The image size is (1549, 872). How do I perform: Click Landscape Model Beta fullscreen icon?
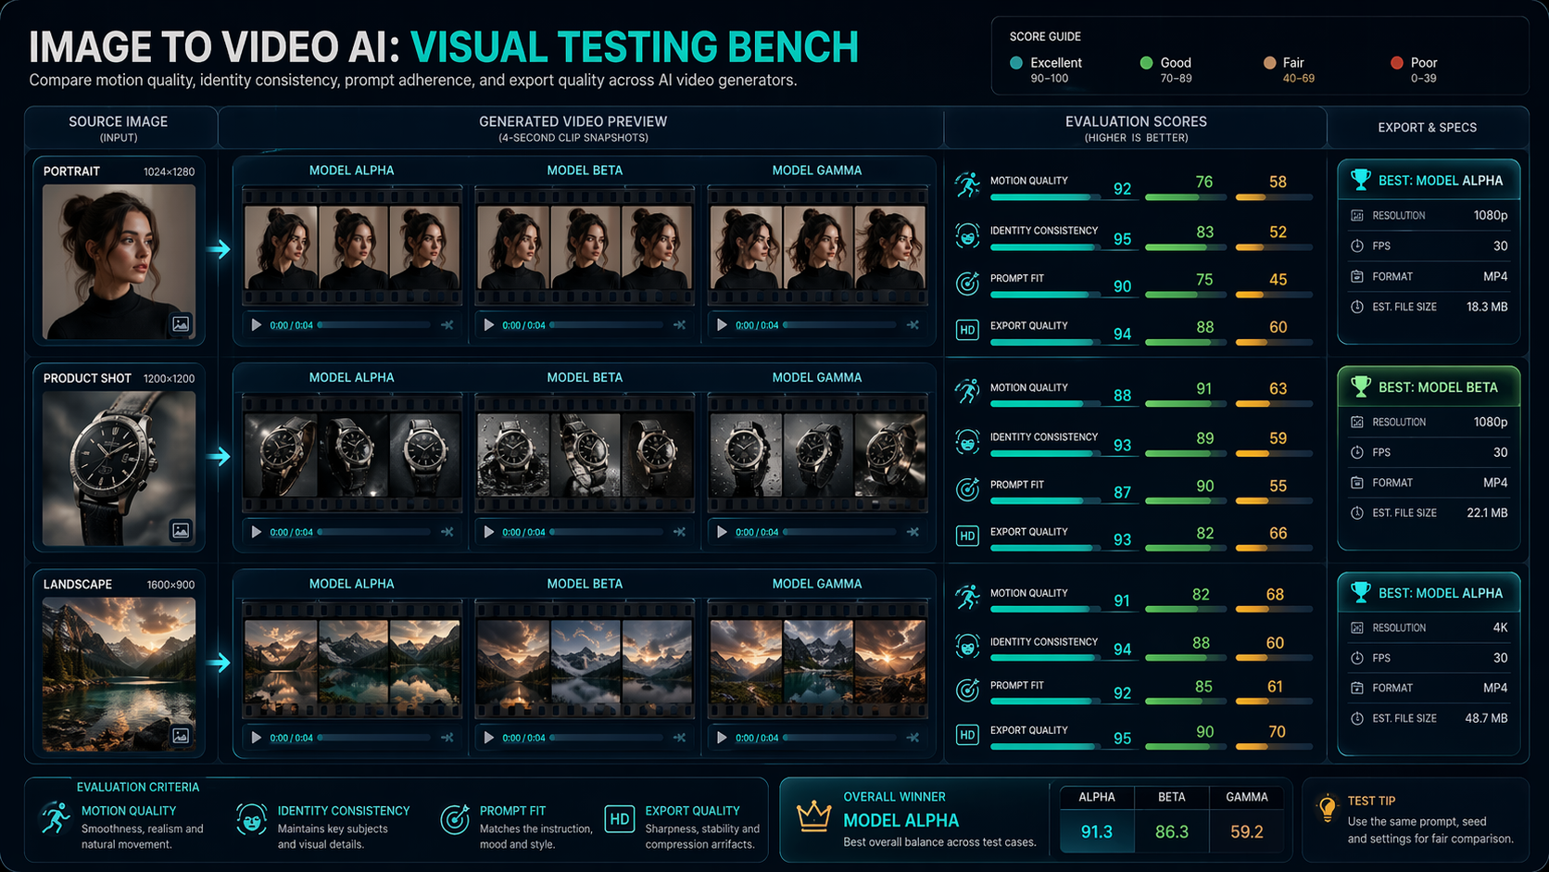coord(680,738)
